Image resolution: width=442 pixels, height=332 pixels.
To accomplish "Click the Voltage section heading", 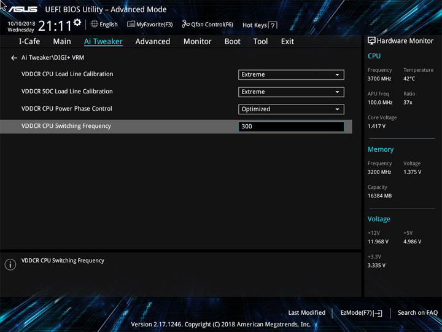I will pos(379,219).
